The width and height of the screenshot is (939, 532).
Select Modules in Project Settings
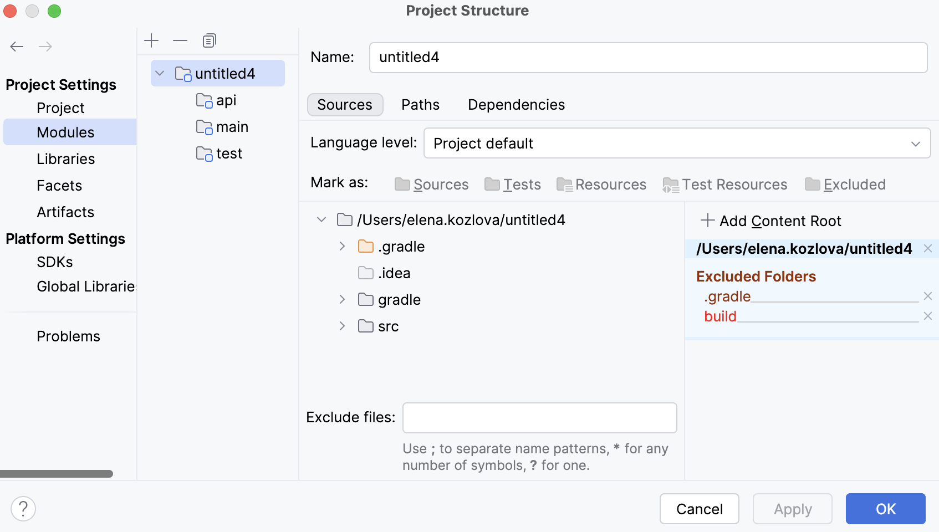70,132
